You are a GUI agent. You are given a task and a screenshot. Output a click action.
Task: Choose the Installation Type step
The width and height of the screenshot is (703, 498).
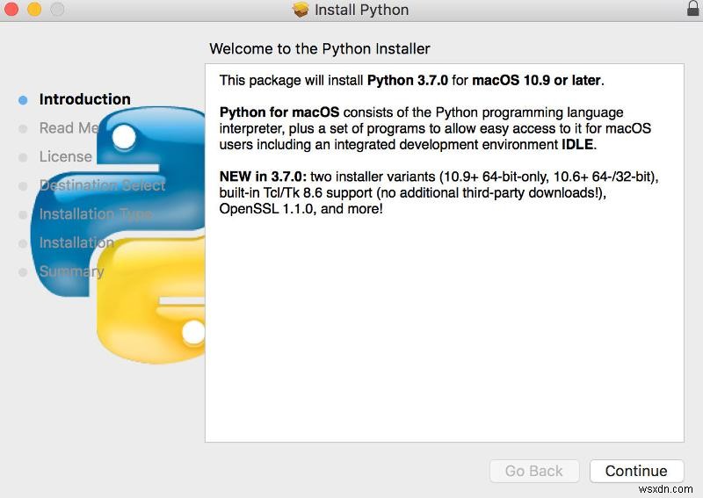[x=96, y=214]
